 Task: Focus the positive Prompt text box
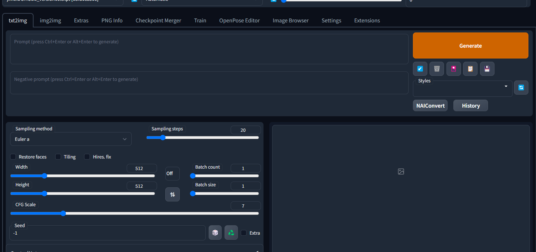(x=209, y=49)
